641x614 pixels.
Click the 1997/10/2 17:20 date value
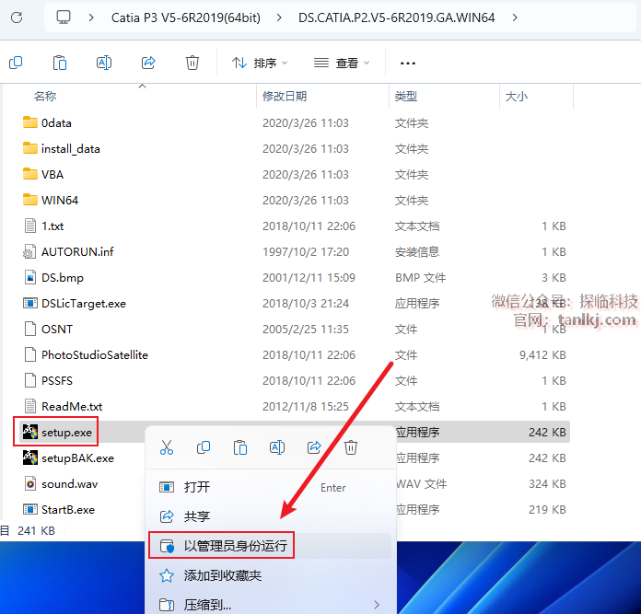[306, 251]
